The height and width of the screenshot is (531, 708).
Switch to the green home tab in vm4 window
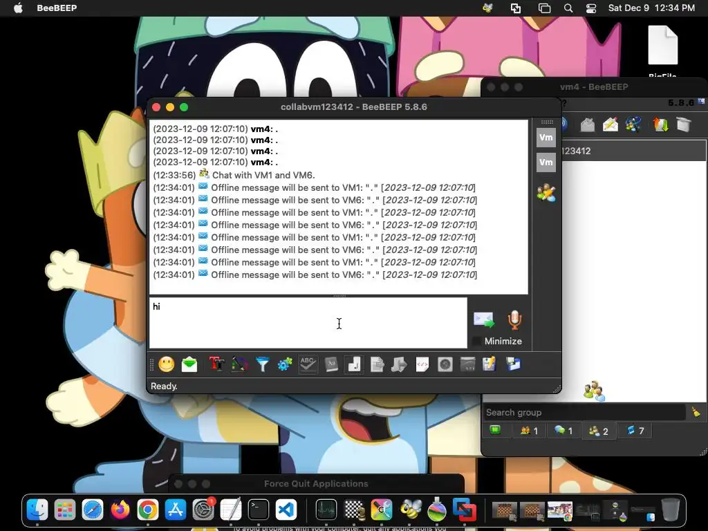495,430
